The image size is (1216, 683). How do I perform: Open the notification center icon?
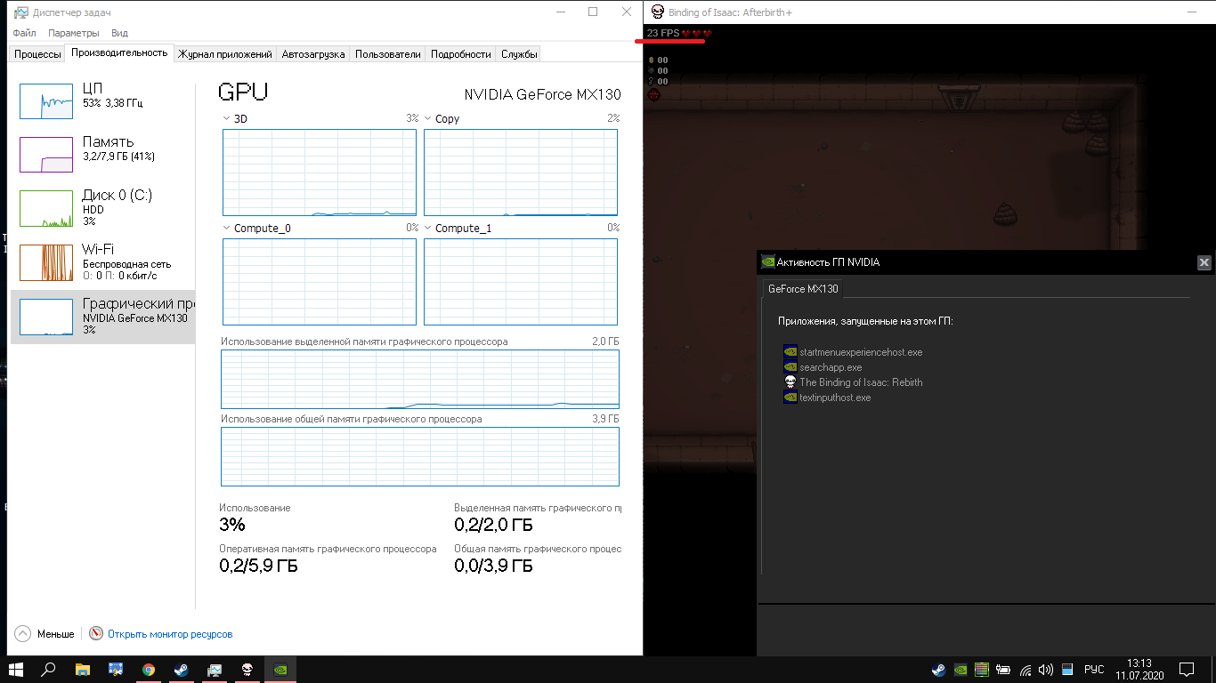1187,670
